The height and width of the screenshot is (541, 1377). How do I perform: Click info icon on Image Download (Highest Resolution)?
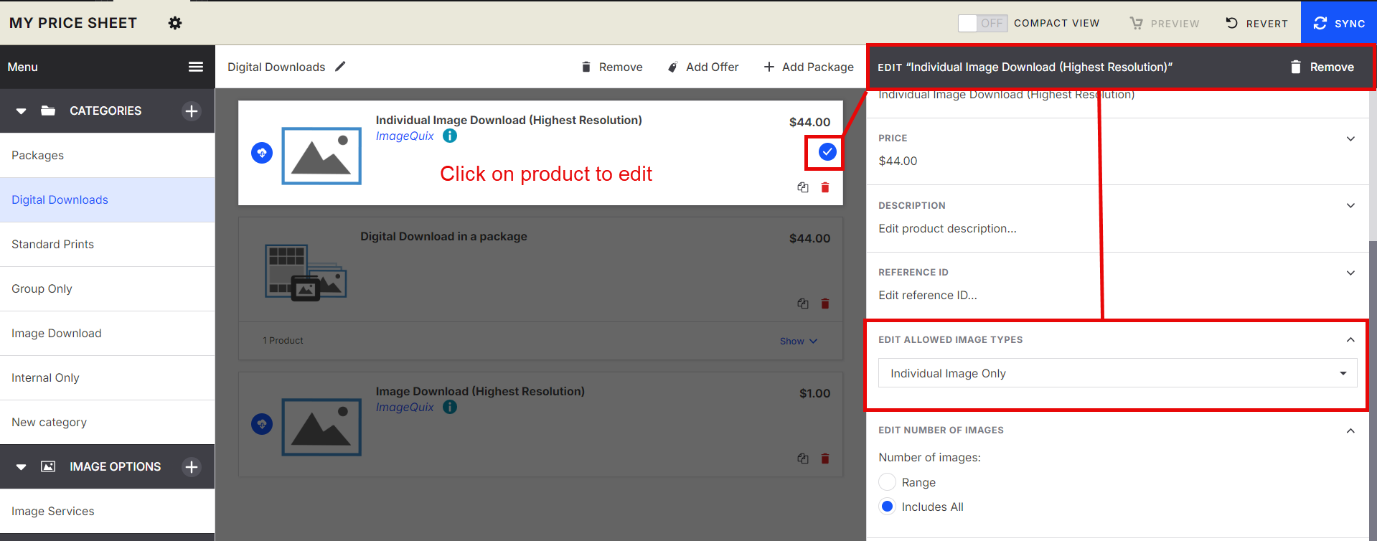(x=450, y=407)
